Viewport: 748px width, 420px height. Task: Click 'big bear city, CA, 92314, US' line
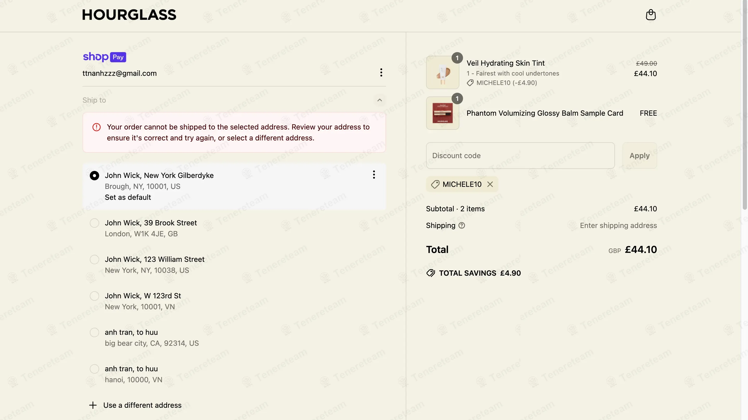click(x=151, y=343)
